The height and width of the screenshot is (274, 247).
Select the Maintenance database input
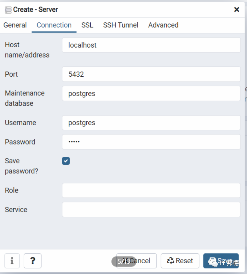tap(151, 93)
